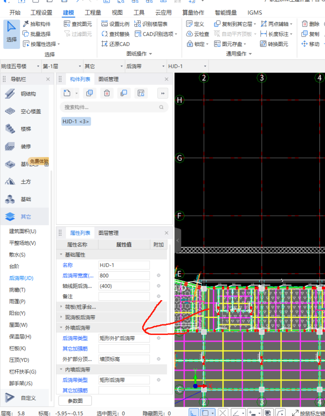The width and height of the screenshot is (325, 416).
Task: Switch to 图层管理 panel tab
Action: (109, 233)
